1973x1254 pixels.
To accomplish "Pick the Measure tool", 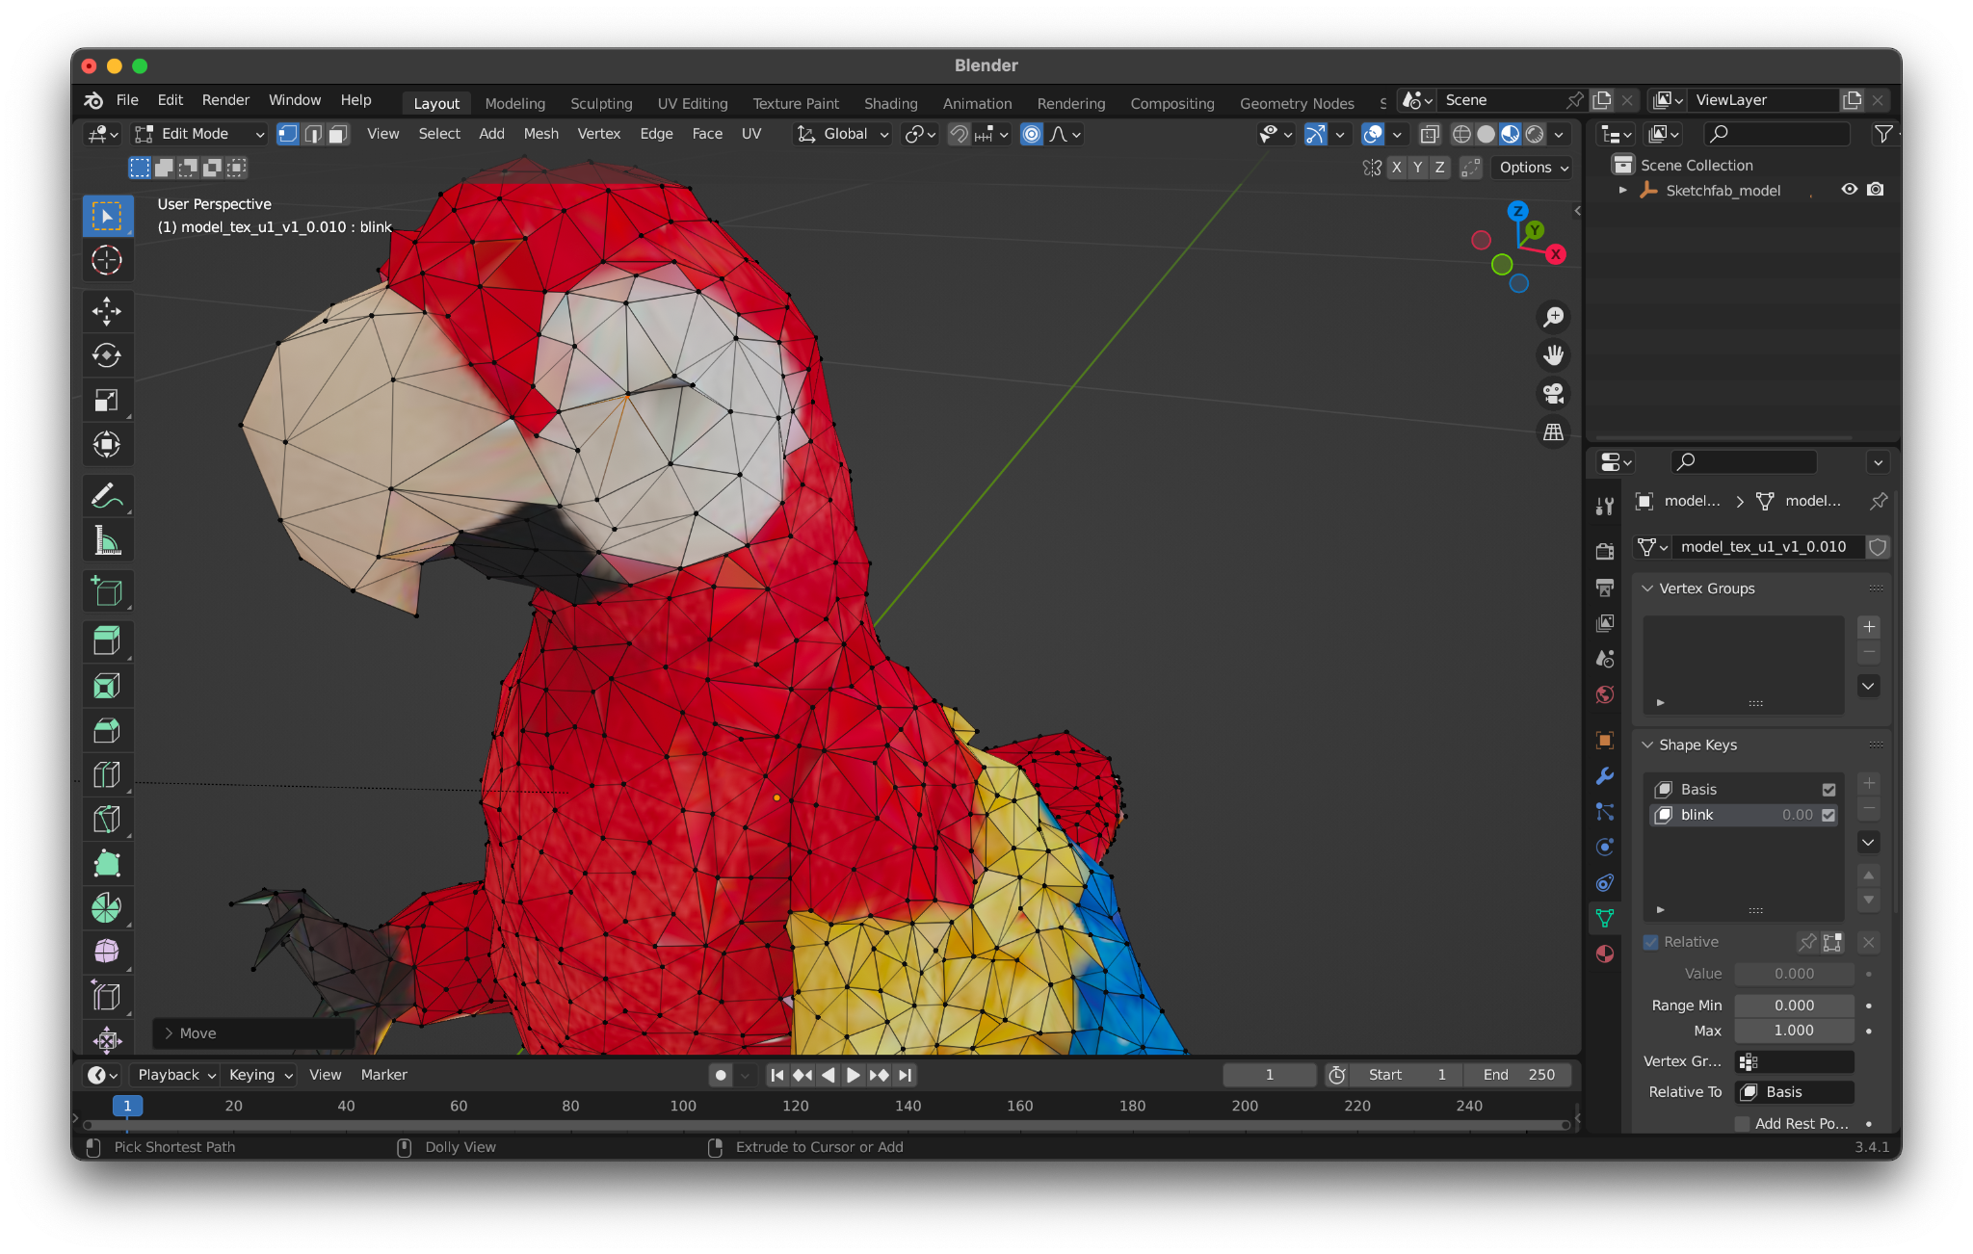I will 107,541.
